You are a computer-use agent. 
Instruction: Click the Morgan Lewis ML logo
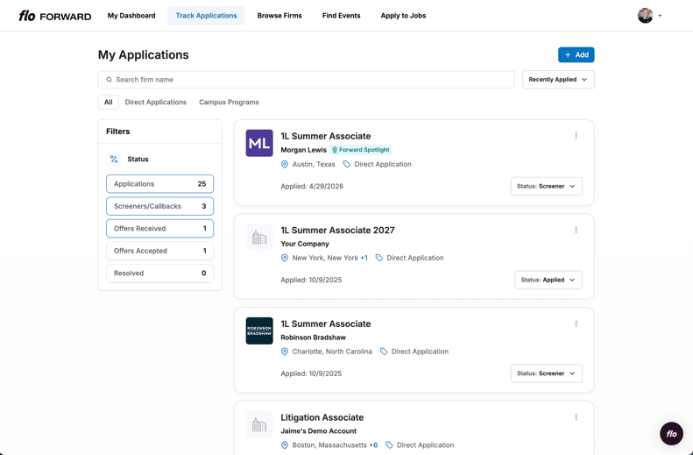259,143
